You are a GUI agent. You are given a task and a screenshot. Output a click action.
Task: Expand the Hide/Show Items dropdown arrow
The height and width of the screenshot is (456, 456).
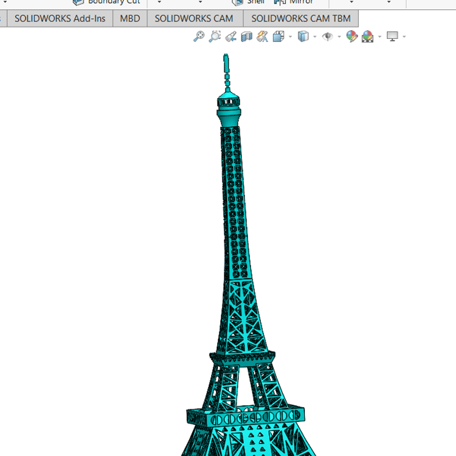click(x=339, y=37)
